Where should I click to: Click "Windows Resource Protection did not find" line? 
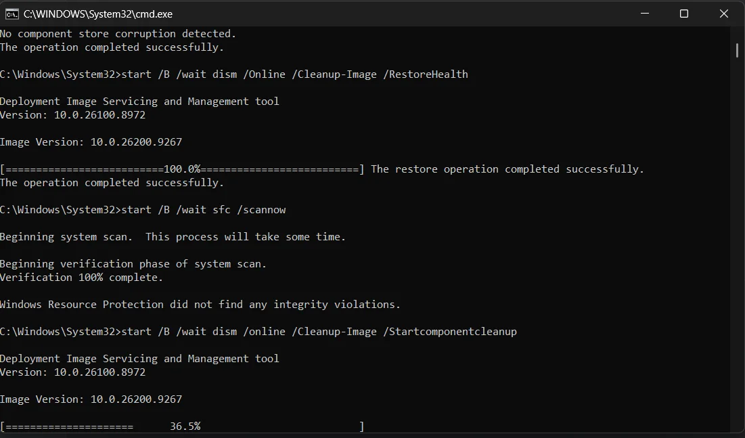[x=200, y=305]
